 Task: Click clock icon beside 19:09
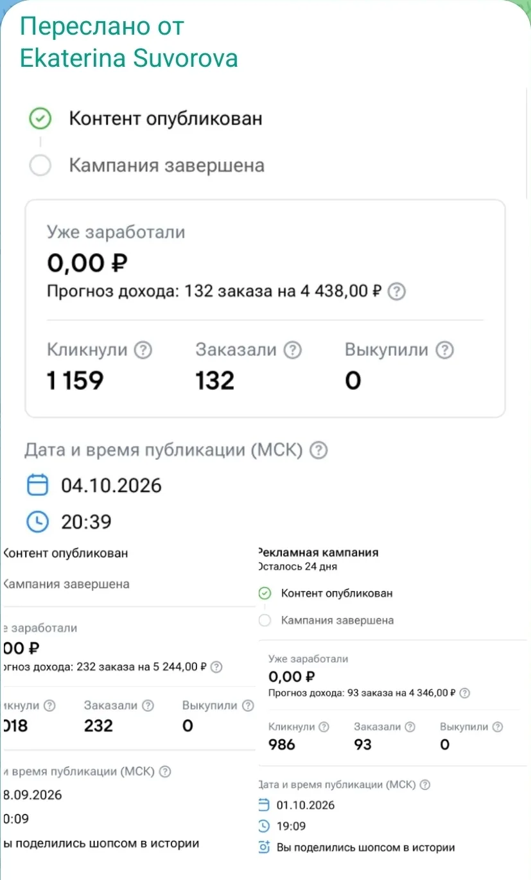pyautogui.click(x=264, y=826)
